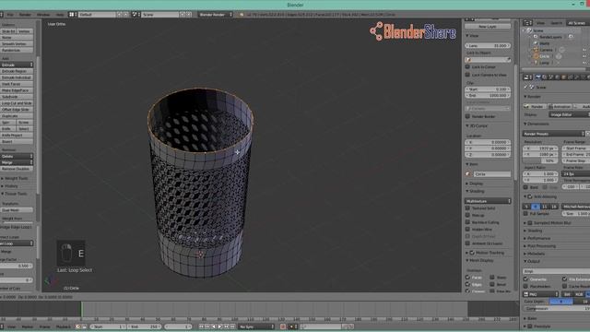Toggle Full Sample checkbox
The width and height of the screenshot is (590, 332).
[x=525, y=213]
